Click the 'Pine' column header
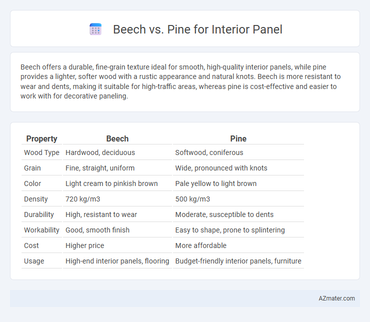 (238, 138)
